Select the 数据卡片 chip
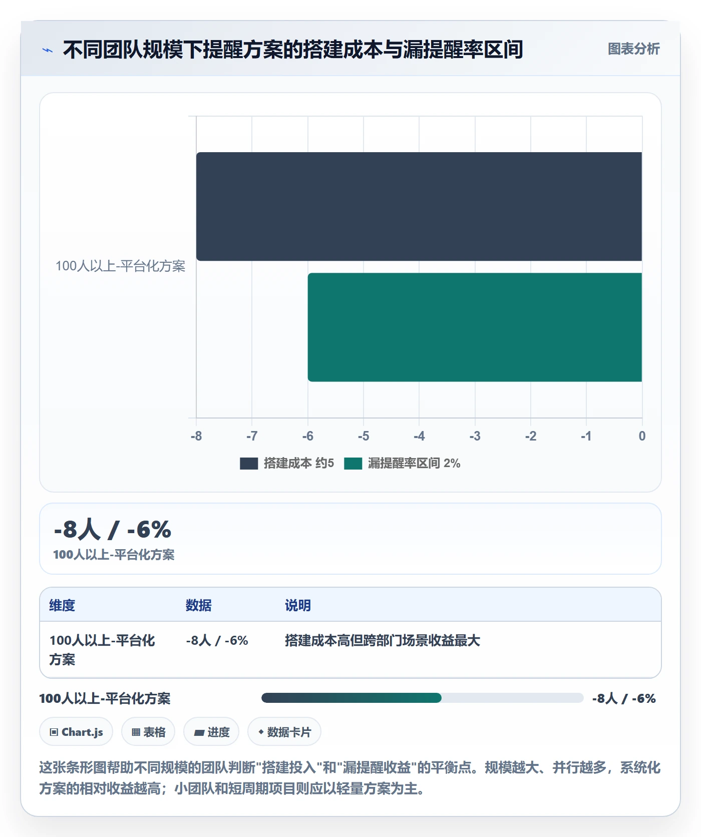 [x=284, y=732]
